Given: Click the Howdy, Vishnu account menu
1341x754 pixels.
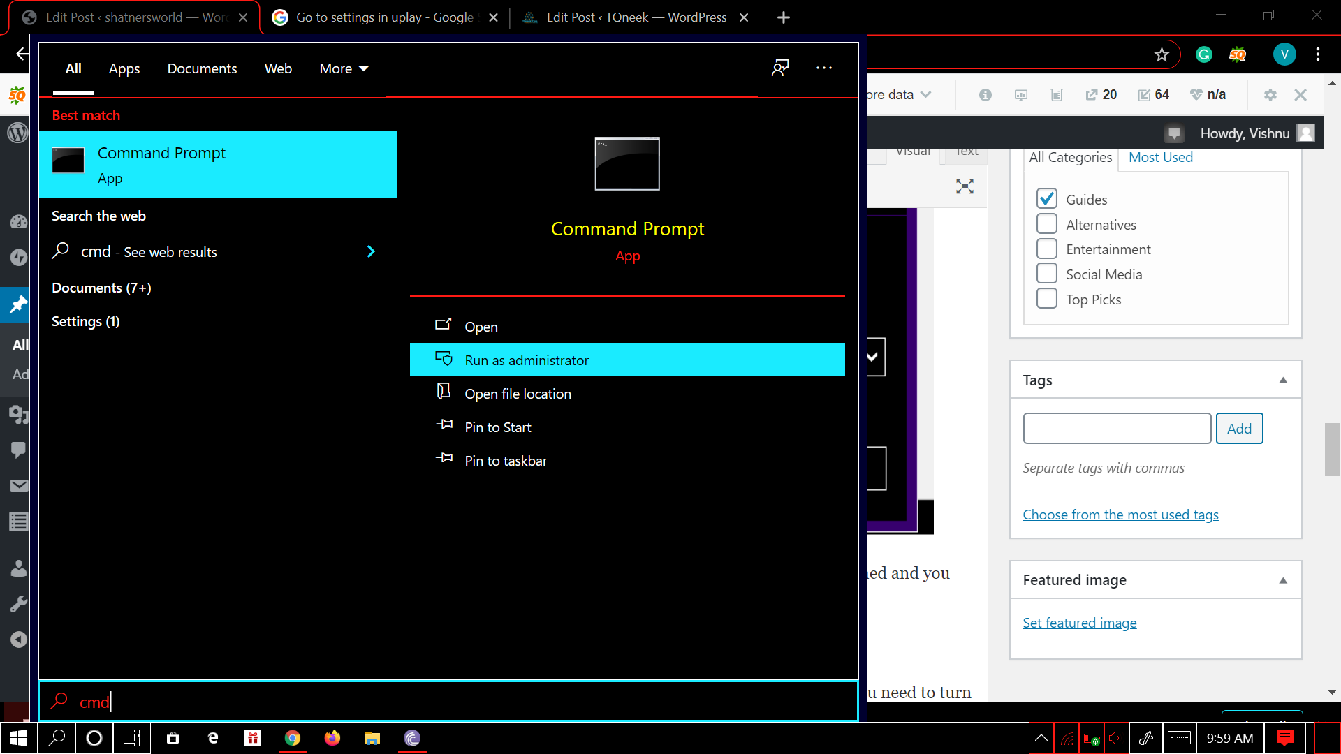Looking at the screenshot, I should (1256, 133).
